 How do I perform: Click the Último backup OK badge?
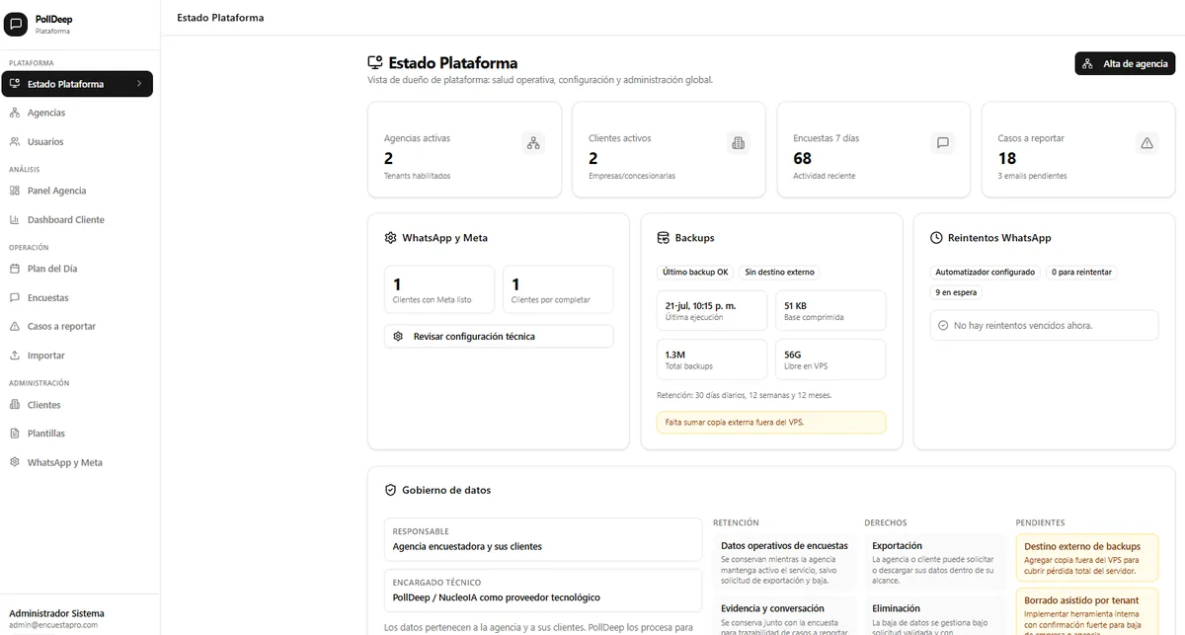695,273
